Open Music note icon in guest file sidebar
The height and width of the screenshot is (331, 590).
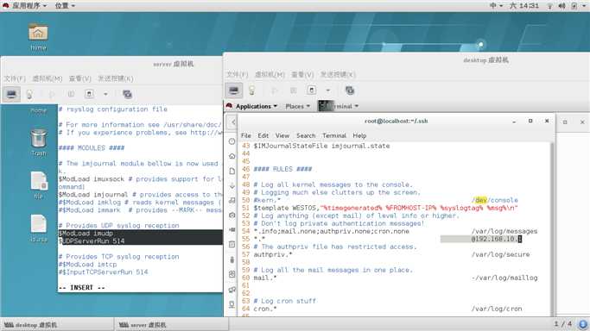tap(232, 200)
